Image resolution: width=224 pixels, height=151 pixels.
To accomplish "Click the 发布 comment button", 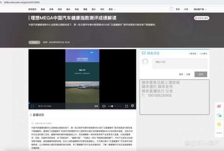I will pos(201,74).
